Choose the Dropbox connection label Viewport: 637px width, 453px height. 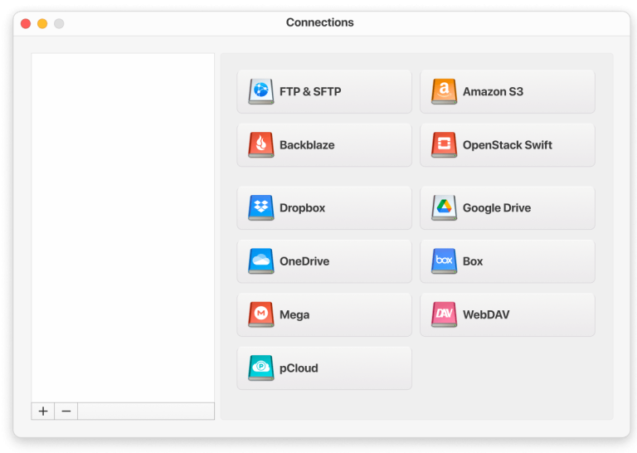[x=302, y=208]
